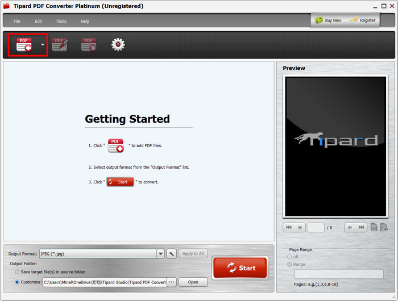This screenshot has height=301, width=398.
Task: Click the large red Start convert button
Action: pyautogui.click(x=240, y=268)
